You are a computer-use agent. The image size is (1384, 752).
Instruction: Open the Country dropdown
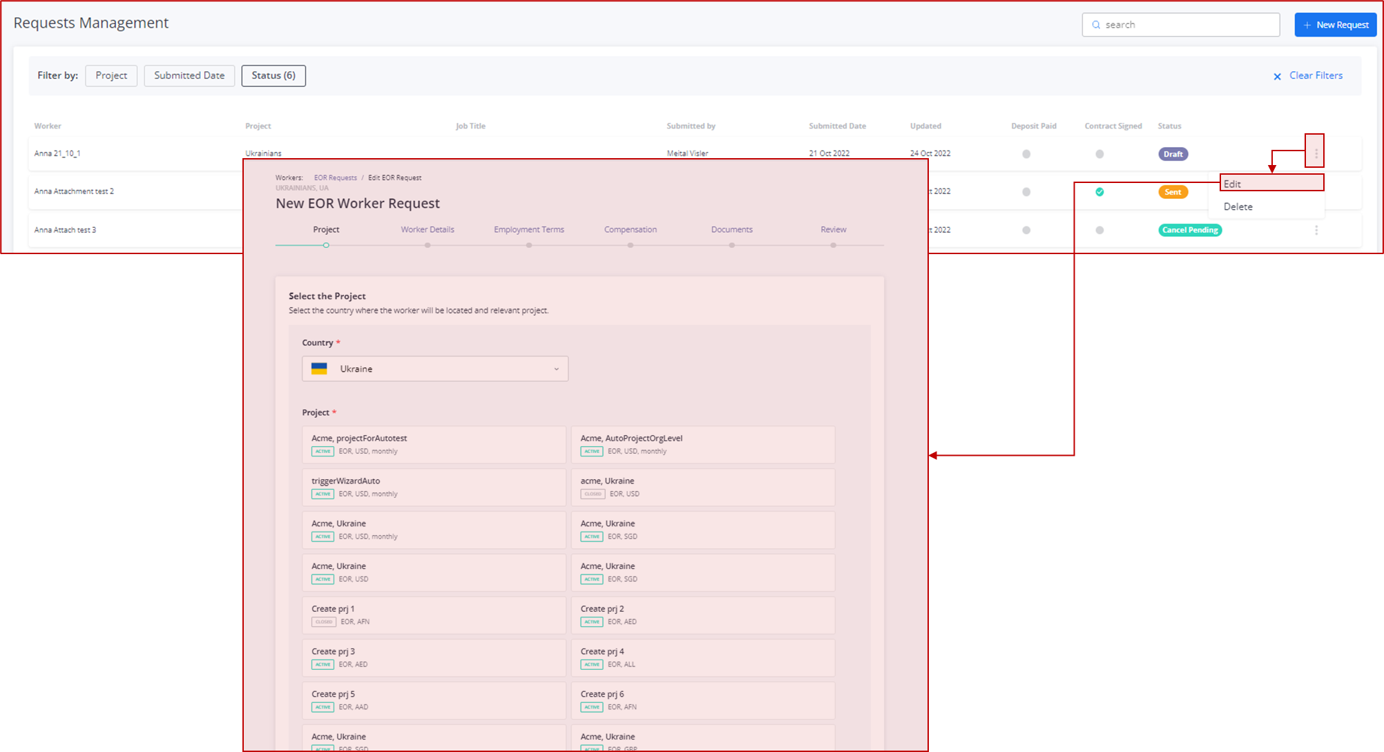tap(556, 368)
